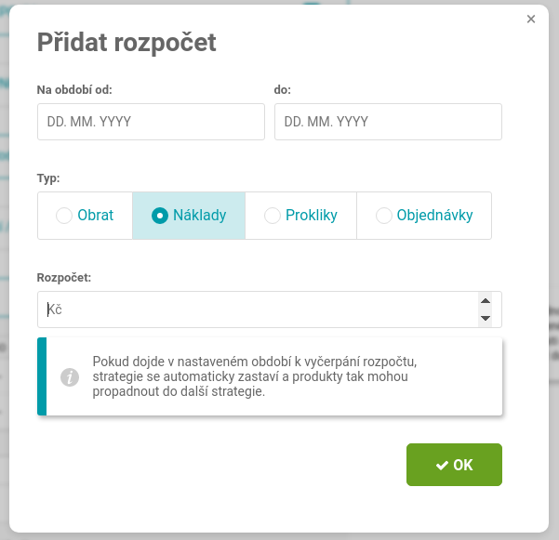Confirm the budget with the OK button
Image resolution: width=559 pixels, height=540 pixels.
point(454,465)
